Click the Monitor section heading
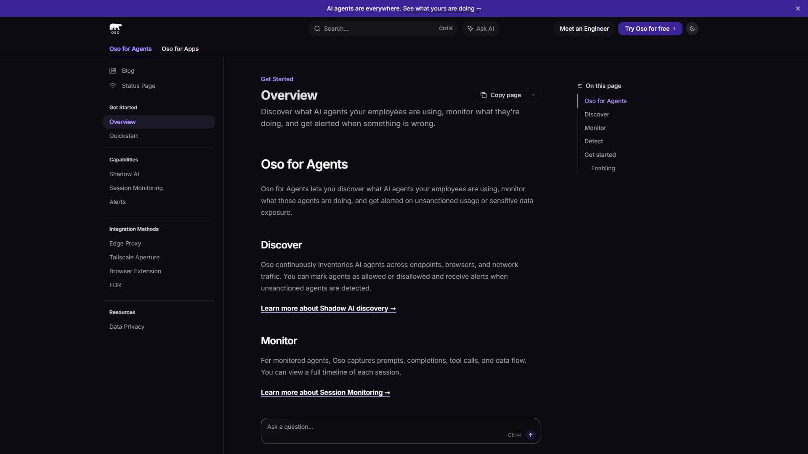The image size is (808, 454). pos(279,341)
